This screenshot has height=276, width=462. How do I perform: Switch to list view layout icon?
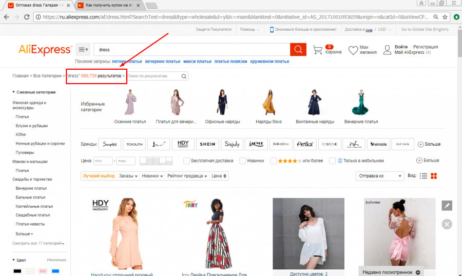point(423,176)
